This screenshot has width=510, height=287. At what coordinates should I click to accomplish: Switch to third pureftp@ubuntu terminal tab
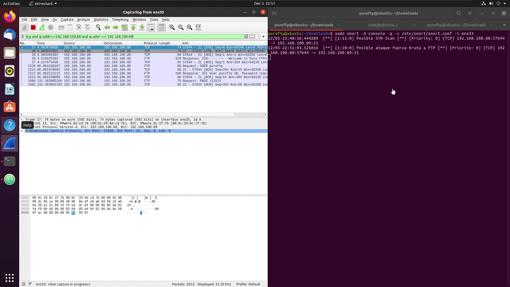456,25
